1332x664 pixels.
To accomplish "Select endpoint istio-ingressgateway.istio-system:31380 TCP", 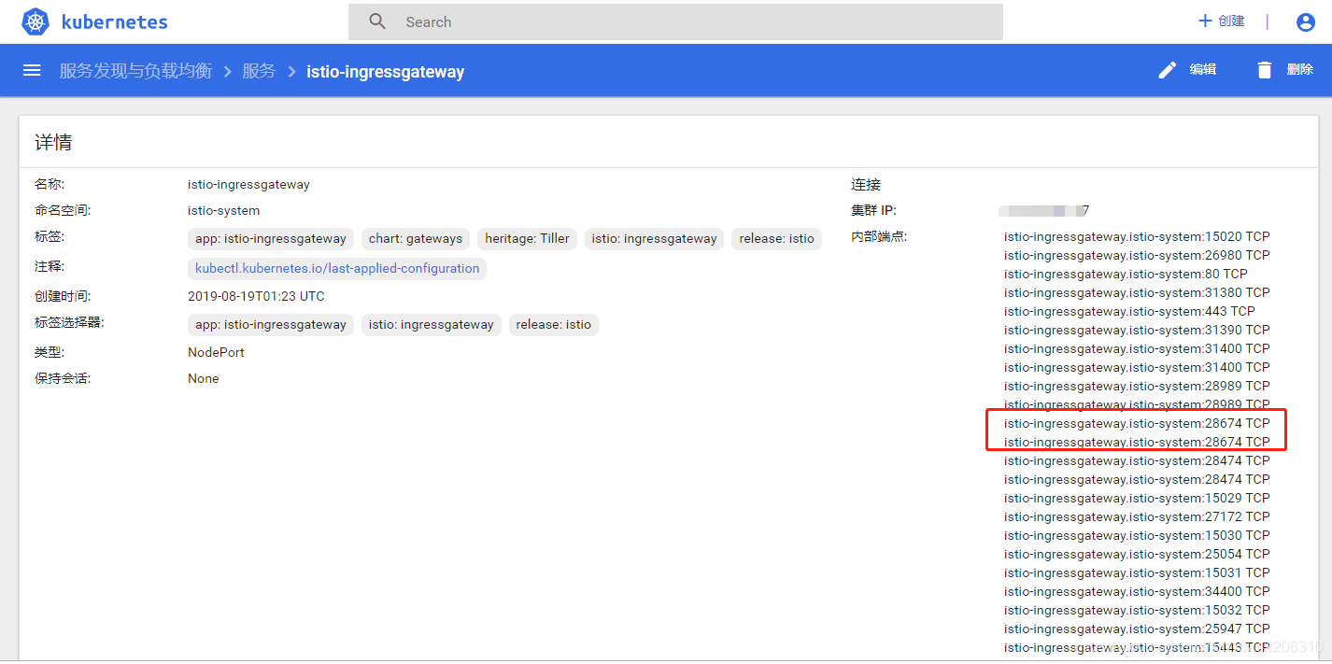I will pyautogui.click(x=1137, y=292).
